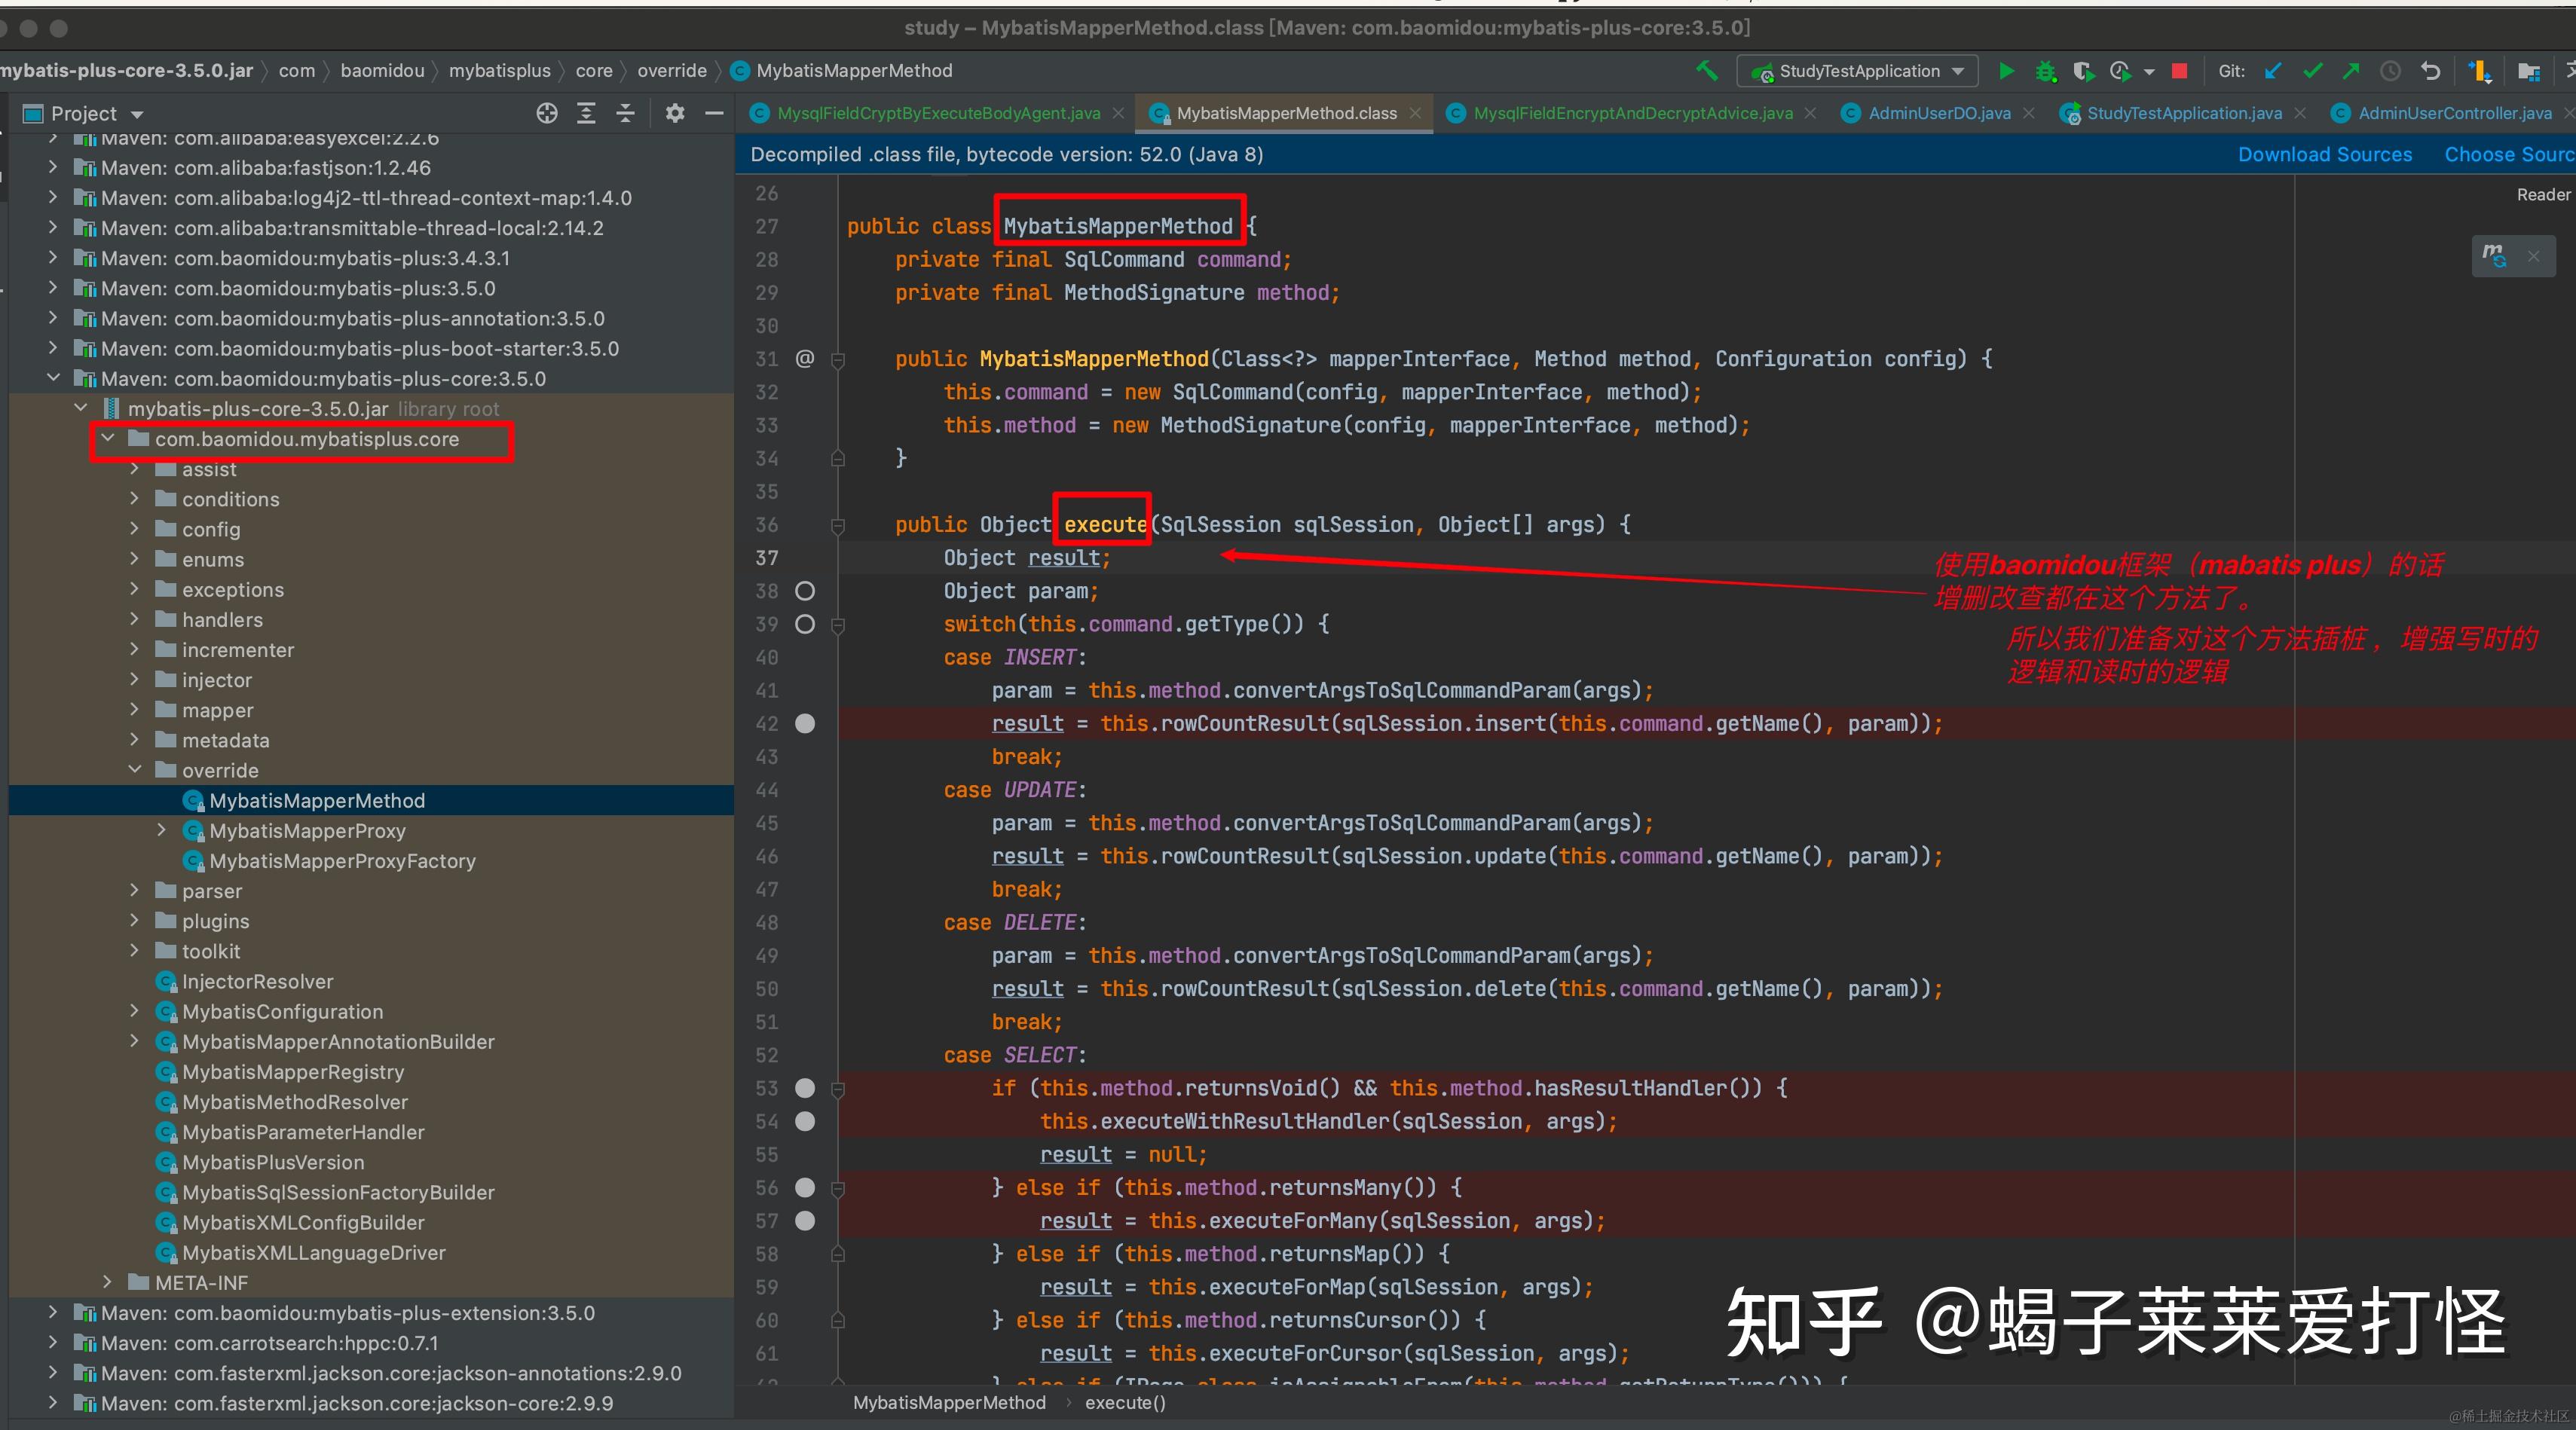Click the Download Sources link
The width and height of the screenshot is (2576, 1430).
tap(2324, 154)
